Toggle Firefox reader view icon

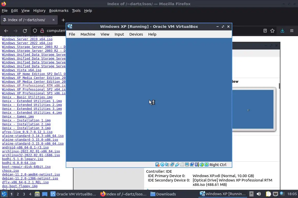(265, 31)
